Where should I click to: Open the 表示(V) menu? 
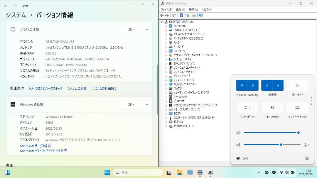click(x=193, y=9)
